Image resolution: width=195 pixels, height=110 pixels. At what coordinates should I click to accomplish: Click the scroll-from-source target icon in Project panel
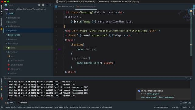pos(39,5)
